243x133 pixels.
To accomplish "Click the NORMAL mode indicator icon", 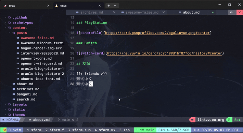I will 3,120.
